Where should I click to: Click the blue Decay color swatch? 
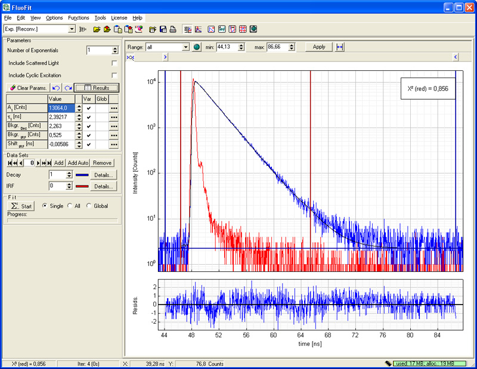point(82,175)
